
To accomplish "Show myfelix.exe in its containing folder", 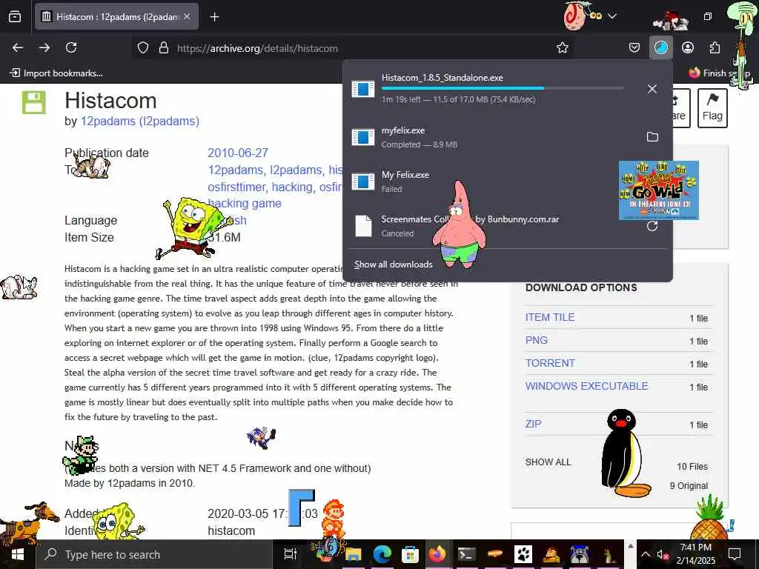I will click(x=652, y=137).
